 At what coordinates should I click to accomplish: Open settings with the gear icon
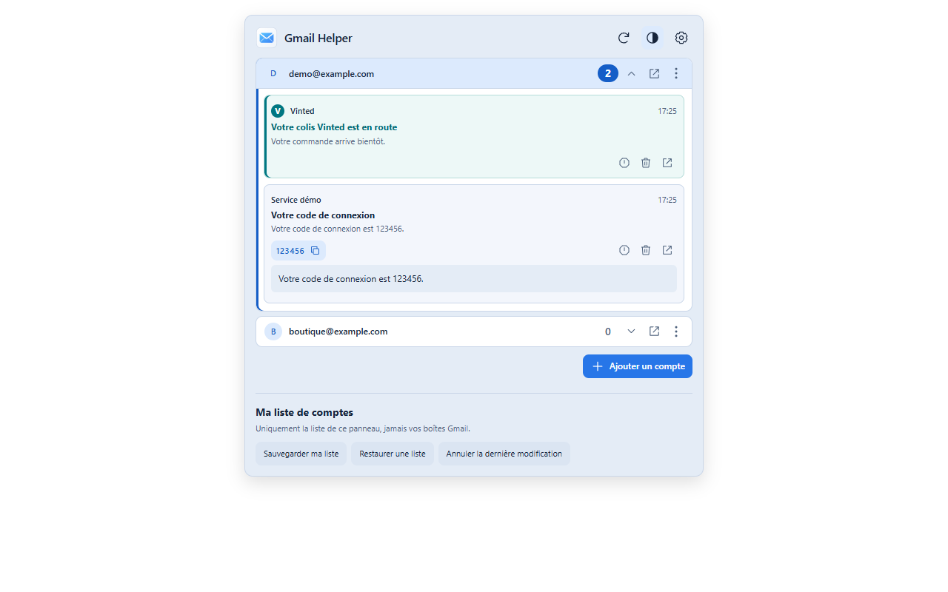click(681, 38)
